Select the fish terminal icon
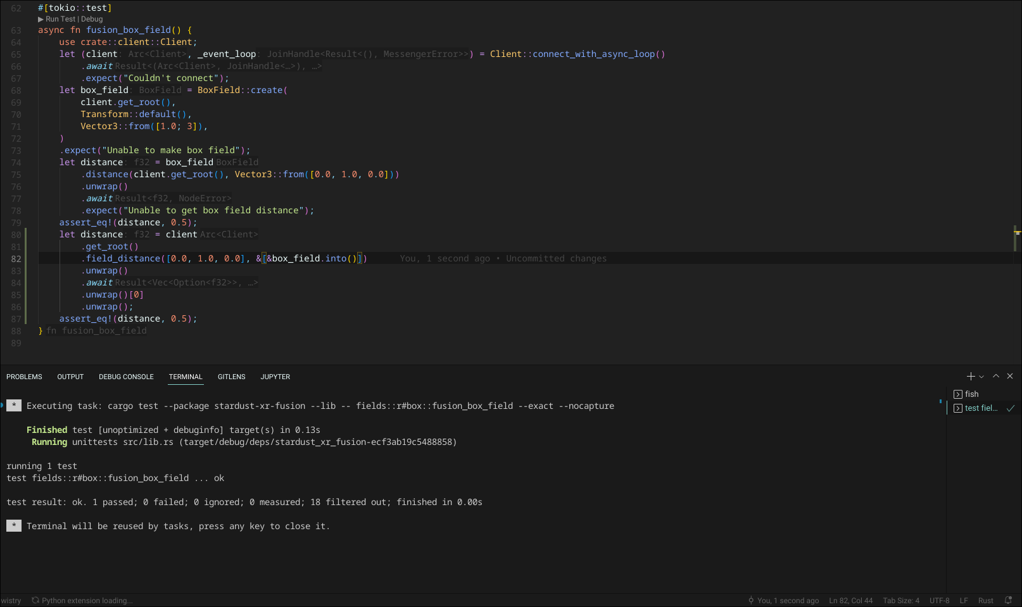Screen dimensions: 1022x607 958,394
